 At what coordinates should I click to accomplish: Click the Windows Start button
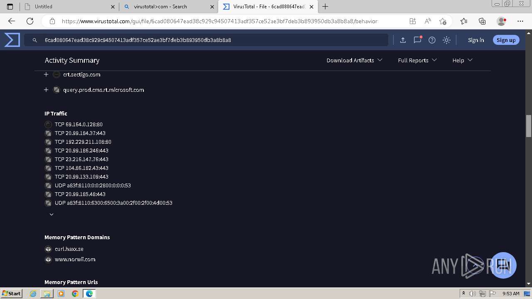tap(11, 293)
